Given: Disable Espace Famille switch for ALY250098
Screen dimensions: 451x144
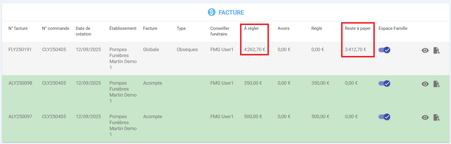Looking at the screenshot, I should click(384, 84).
